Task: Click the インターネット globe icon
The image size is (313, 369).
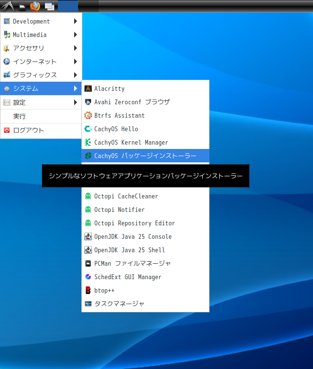Action: (x=7, y=61)
